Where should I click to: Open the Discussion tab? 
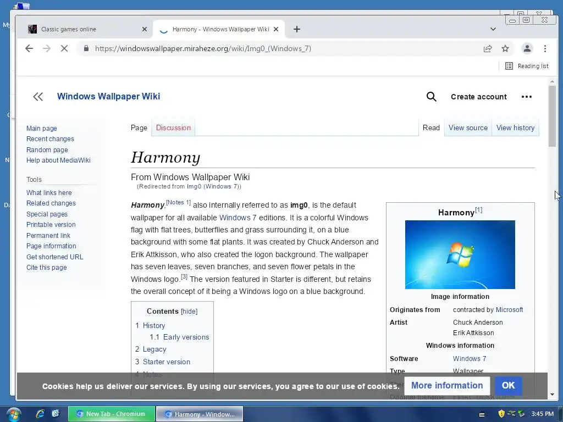pyautogui.click(x=173, y=127)
